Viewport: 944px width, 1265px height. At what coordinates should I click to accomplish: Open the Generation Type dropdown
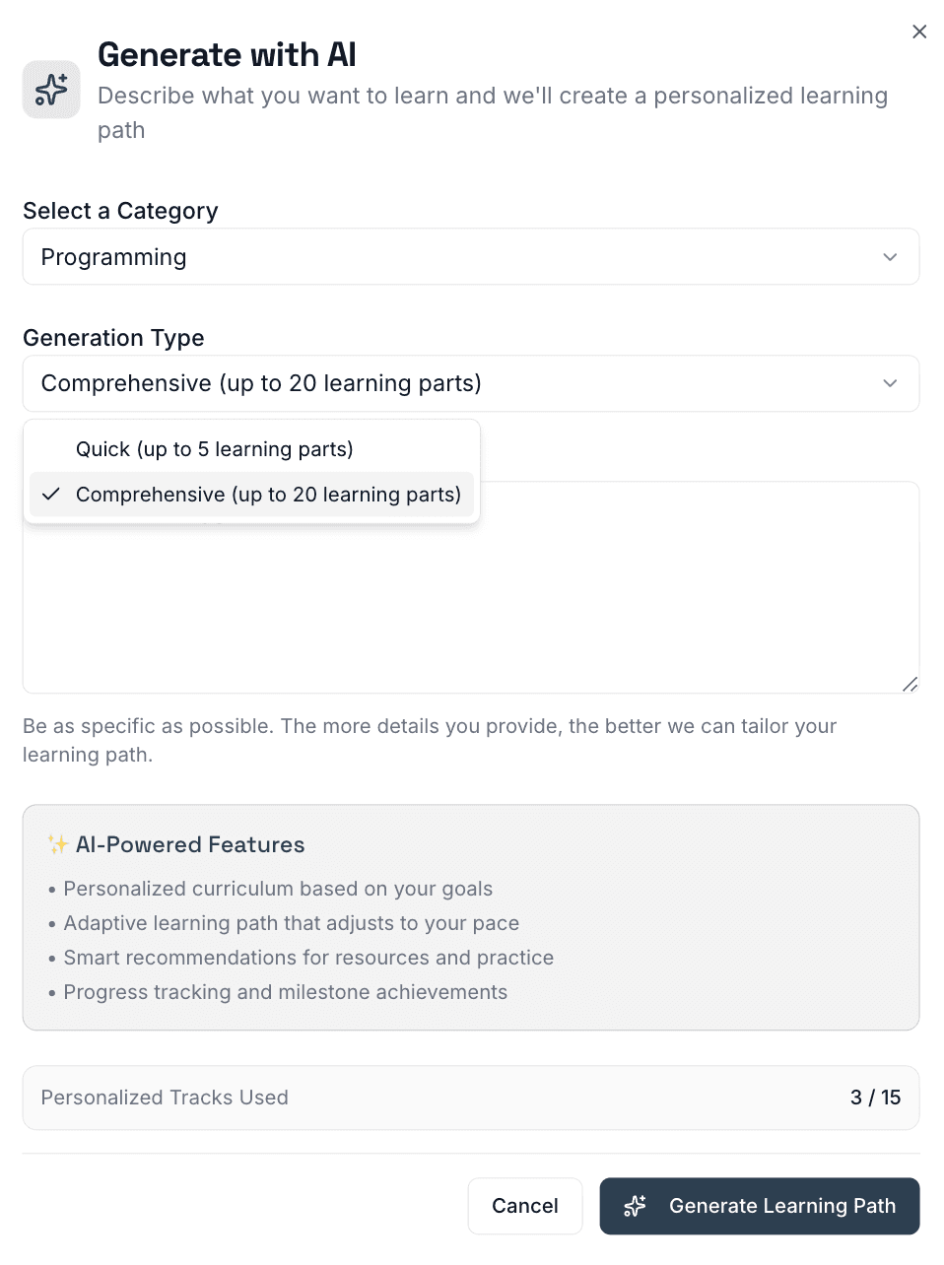point(471,383)
